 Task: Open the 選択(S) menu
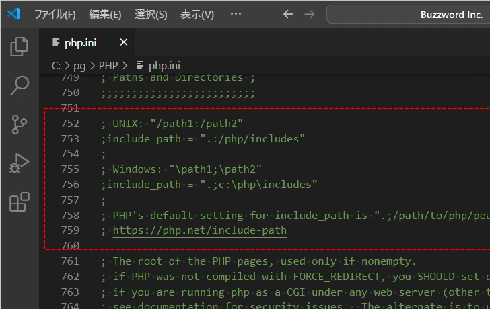(151, 14)
